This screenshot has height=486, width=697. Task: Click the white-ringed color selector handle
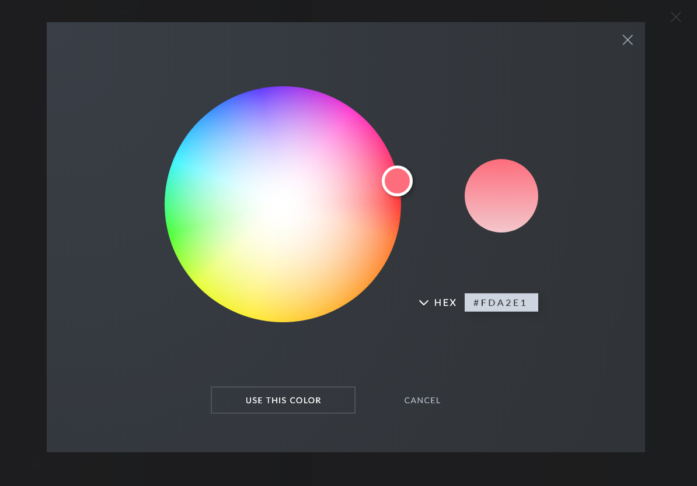tap(397, 181)
